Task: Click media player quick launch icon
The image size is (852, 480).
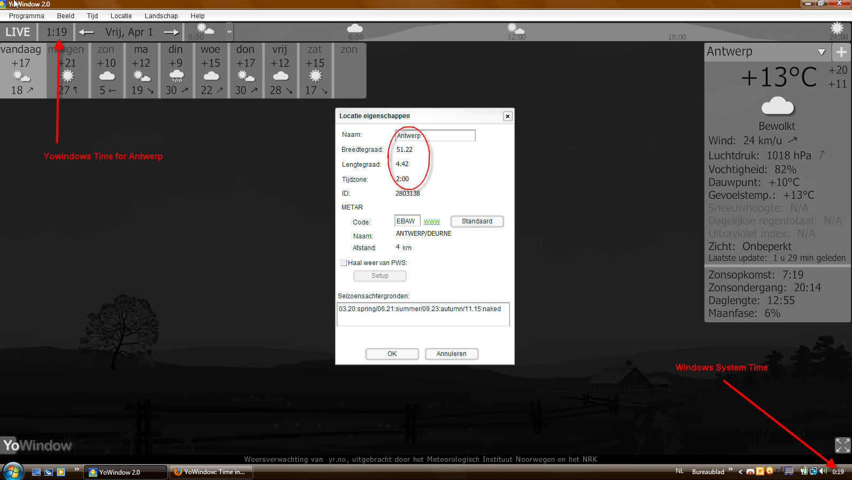Action: (x=61, y=472)
